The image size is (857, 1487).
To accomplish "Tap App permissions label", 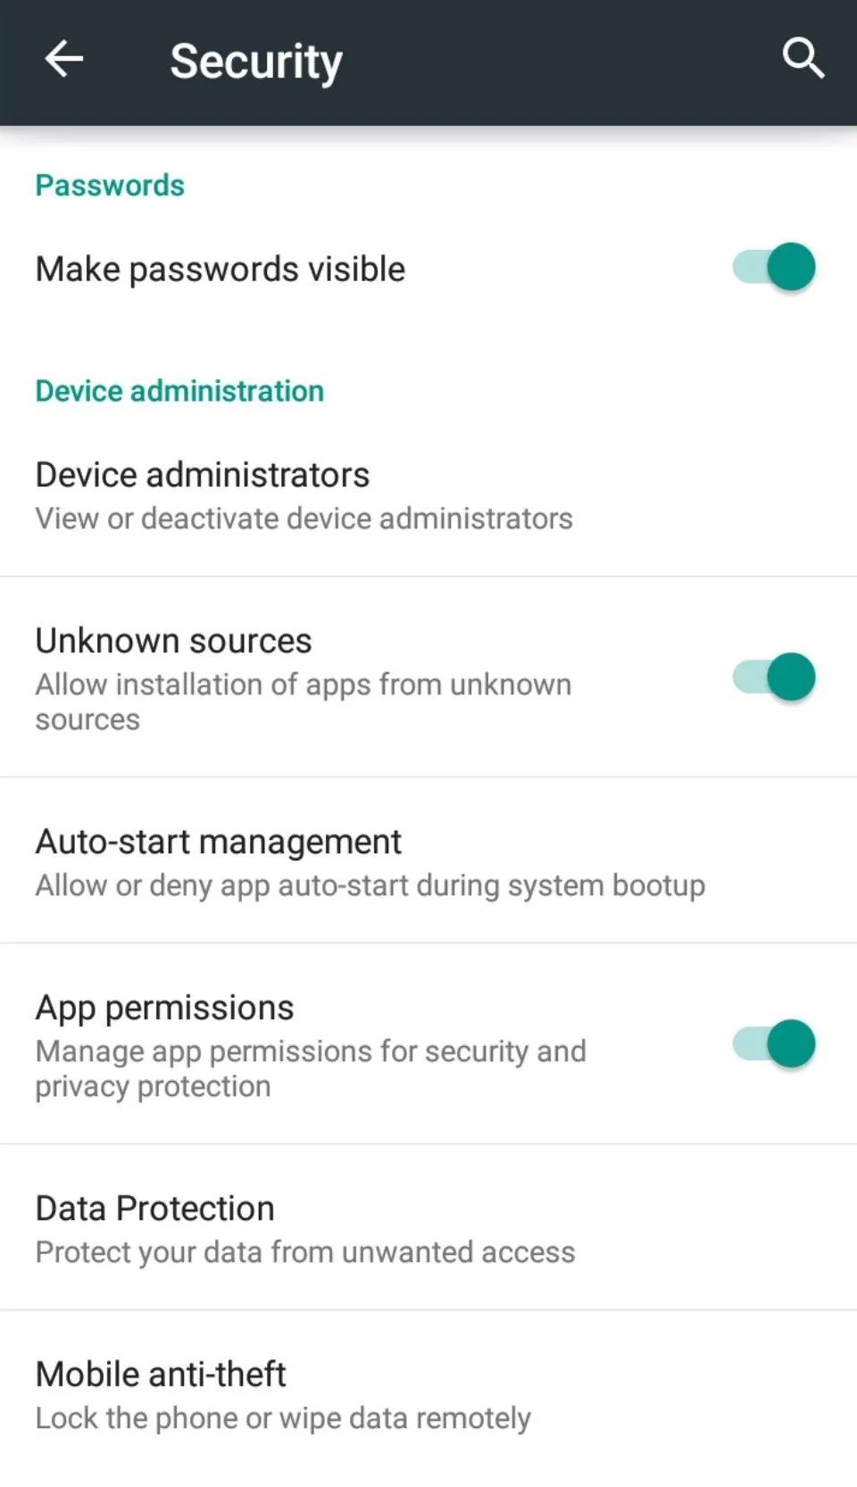I will (163, 1007).
